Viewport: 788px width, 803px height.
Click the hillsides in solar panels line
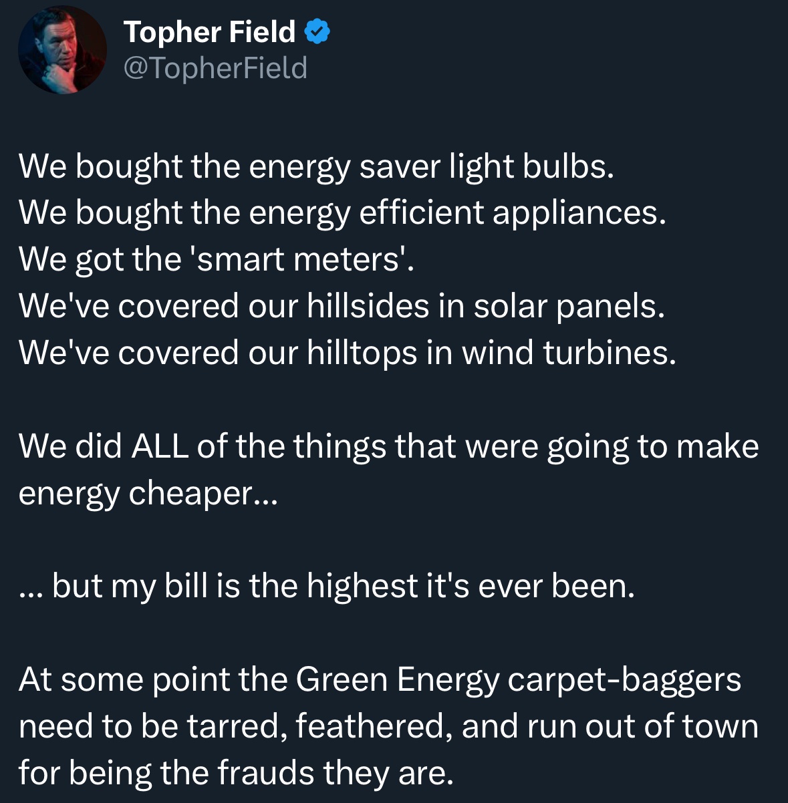point(342,306)
